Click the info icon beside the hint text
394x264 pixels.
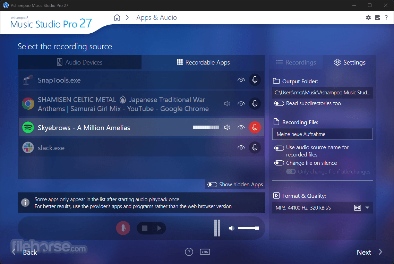point(25,202)
